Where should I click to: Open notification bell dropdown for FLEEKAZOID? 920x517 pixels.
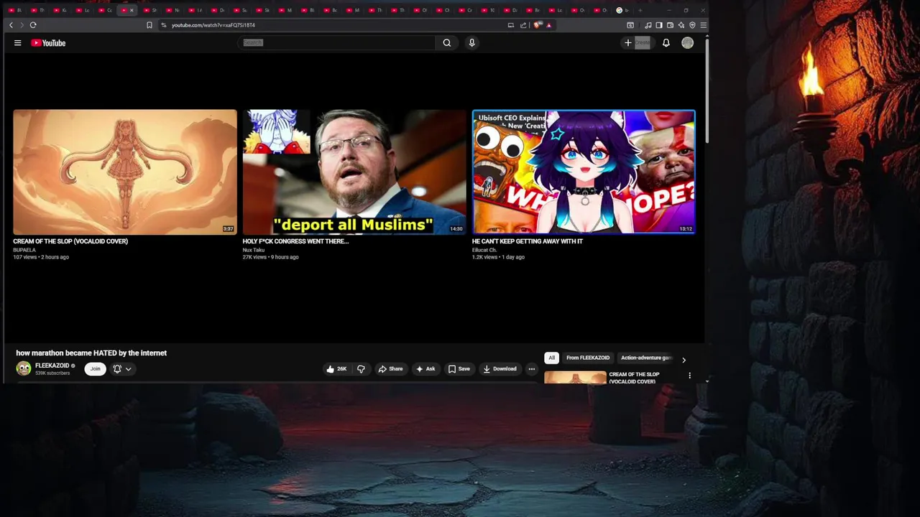(122, 369)
